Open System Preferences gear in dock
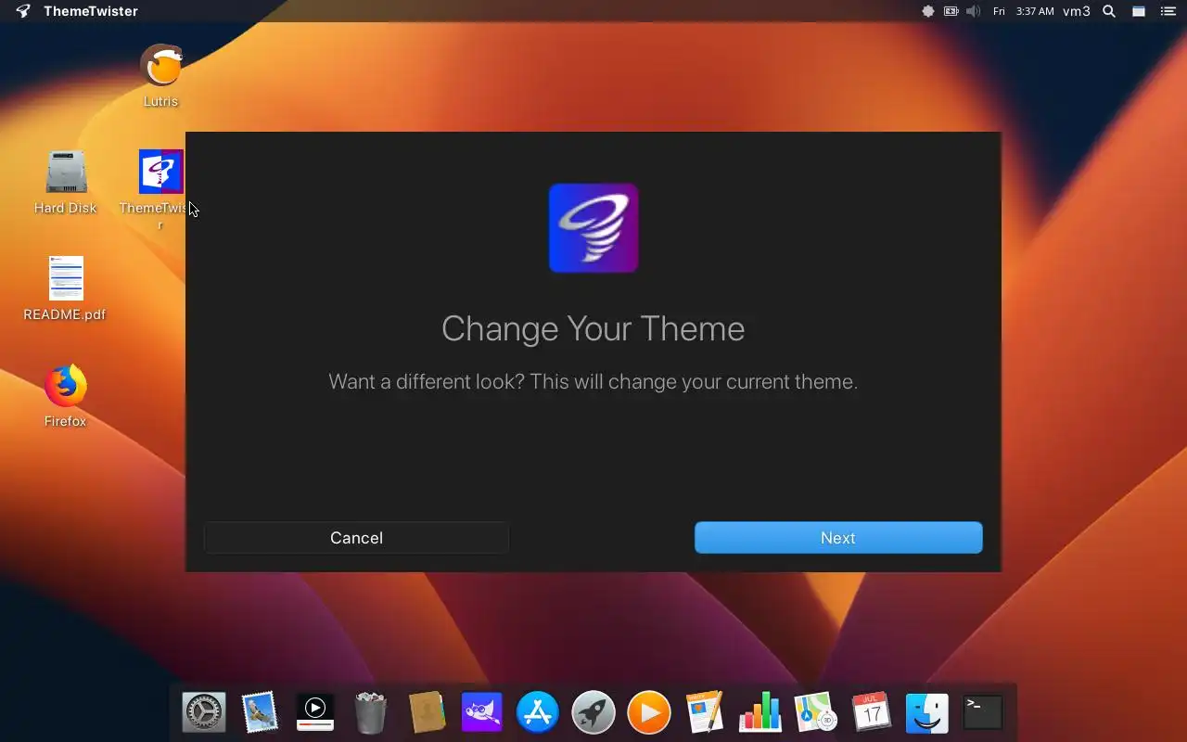 coord(204,712)
